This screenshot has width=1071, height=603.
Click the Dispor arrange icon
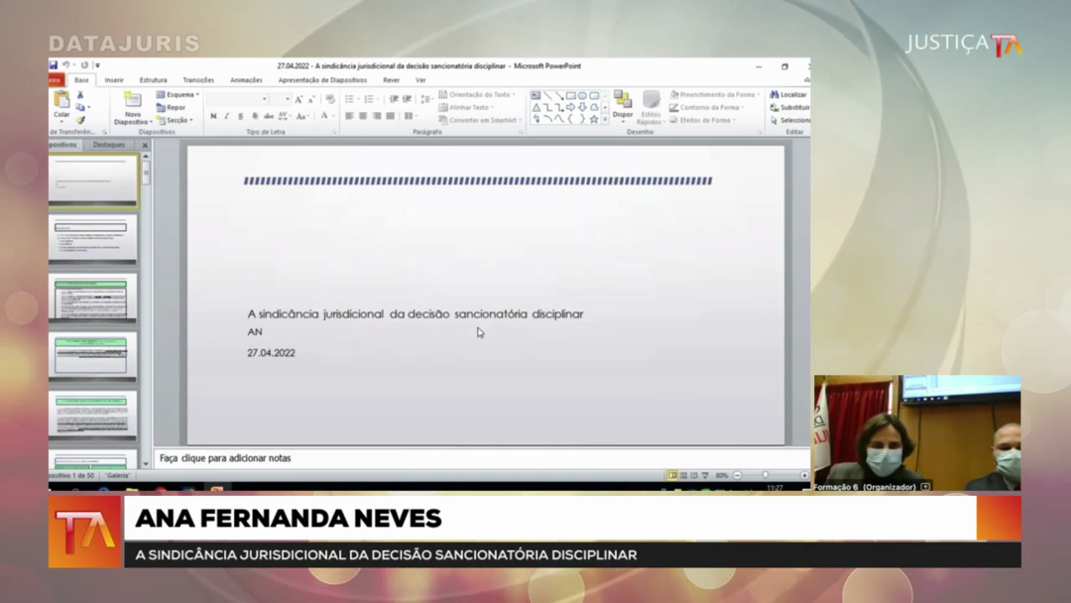pos(623,100)
